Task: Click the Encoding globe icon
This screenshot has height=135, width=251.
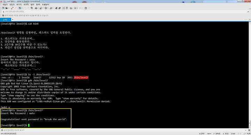Action: 46,8
